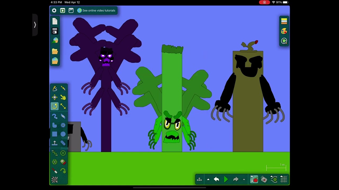Open the save scene icon
Image resolution: width=339 pixels, height=190 pixels.
(x=55, y=31)
